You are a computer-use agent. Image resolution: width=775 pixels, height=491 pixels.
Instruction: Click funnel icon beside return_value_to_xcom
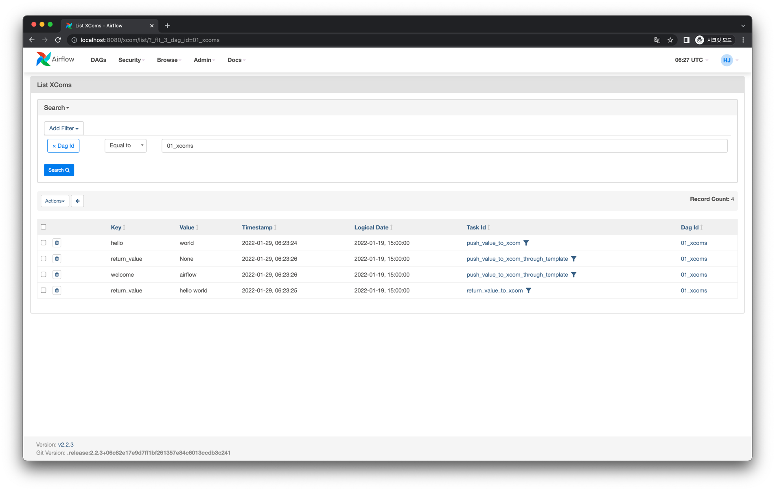click(x=528, y=290)
